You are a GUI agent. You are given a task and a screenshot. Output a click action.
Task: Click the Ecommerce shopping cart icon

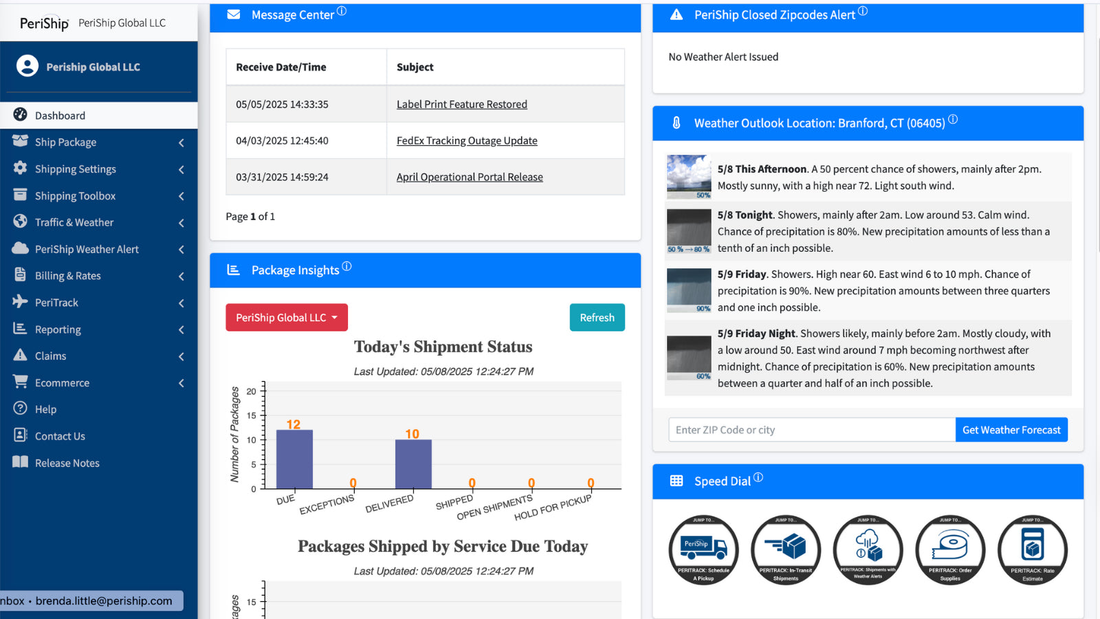click(21, 382)
